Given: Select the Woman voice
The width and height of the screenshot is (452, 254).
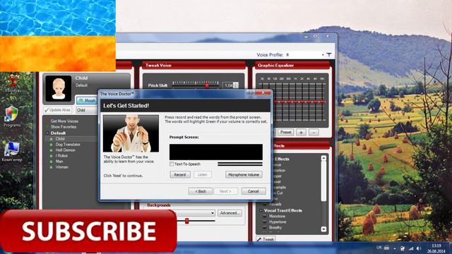Looking at the screenshot, I should (61, 167).
